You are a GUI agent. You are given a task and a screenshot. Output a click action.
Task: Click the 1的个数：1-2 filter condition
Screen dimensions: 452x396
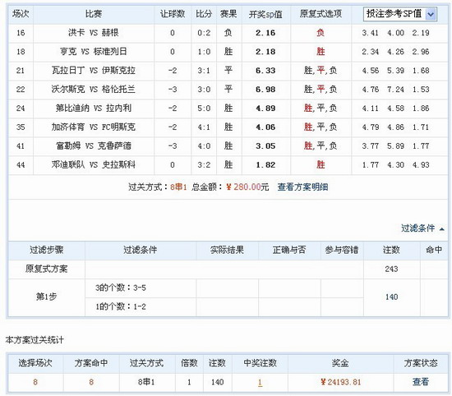(121, 306)
